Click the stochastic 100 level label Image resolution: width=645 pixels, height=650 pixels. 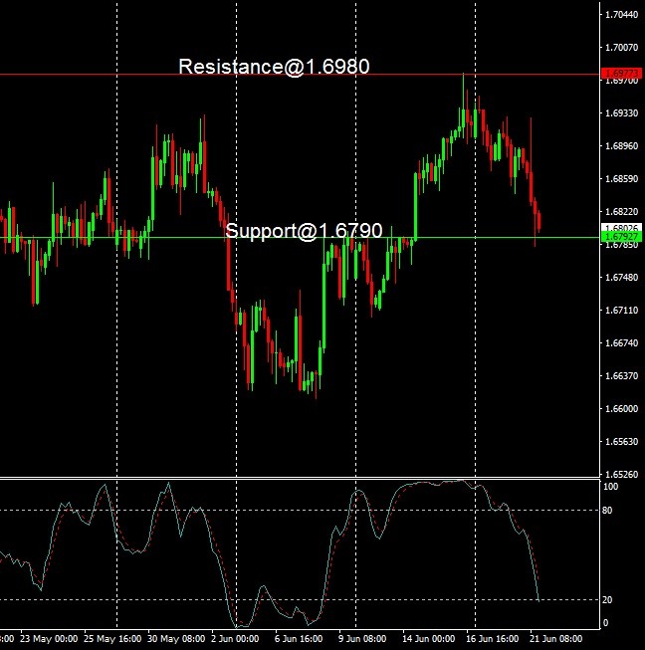click(x=610, y=487)
